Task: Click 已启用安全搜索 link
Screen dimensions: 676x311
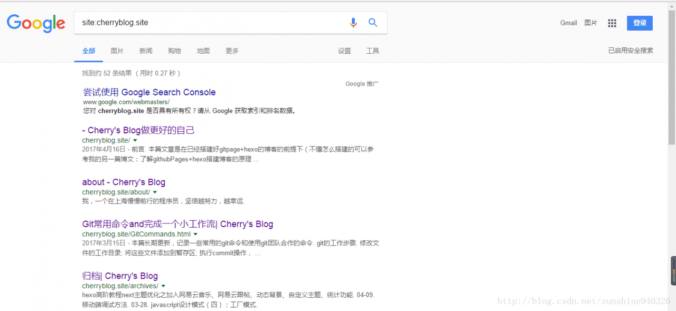Action: pyautogui.click(x=631, y=51)
